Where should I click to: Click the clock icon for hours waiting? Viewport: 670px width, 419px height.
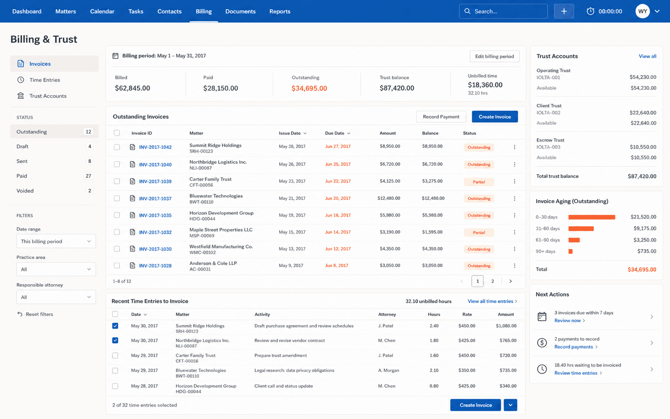[x=542, y=369]
